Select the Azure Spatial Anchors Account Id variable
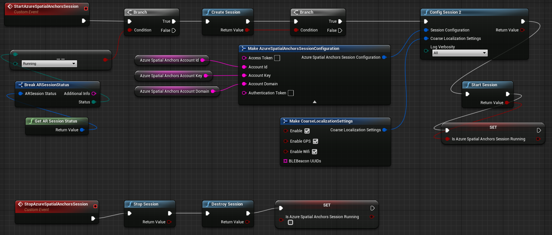 pos(172,60)
